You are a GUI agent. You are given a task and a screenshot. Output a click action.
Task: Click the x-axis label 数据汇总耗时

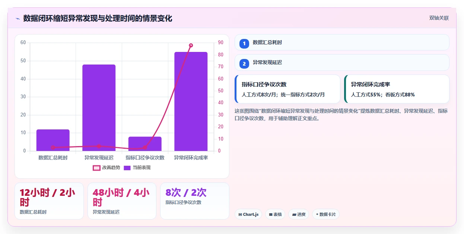click(53, 158)
